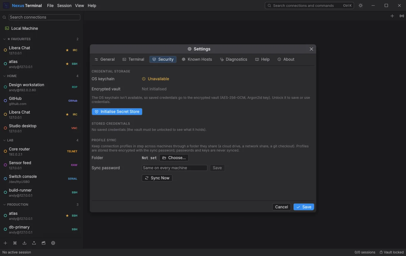Image resolution: width=406 pixels, height=256 pixels.
Task: Click the Nexus Terminal app logo
Action: point(6,6)
